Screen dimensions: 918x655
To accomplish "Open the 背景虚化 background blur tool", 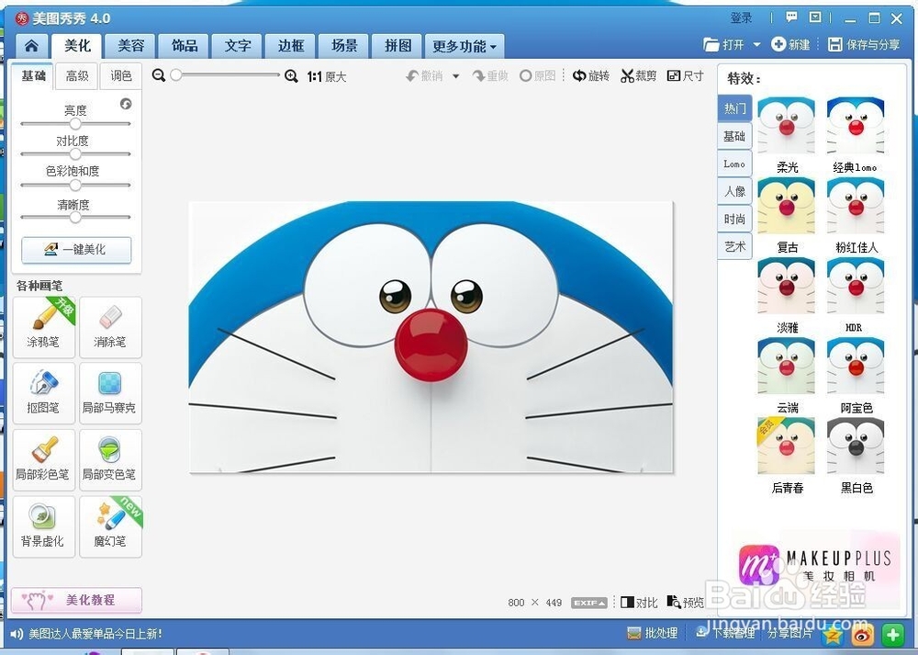I will pyautogui.click(x=44, y=526).
